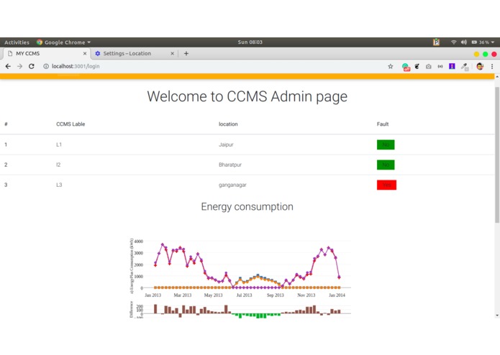Screen dimensions: 500x355
Task: Click the Difference bar chart
Action: click(241, 310)
